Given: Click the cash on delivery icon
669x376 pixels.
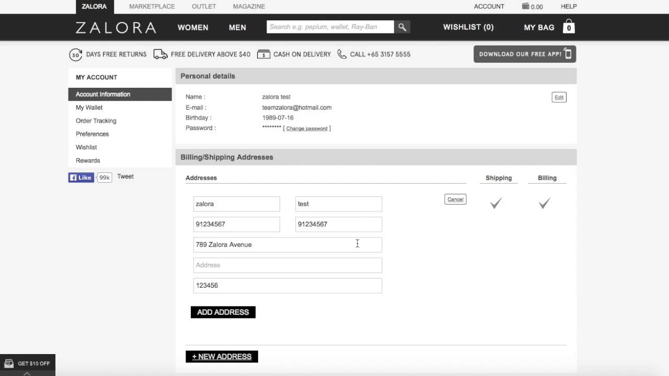Looking at the screenshot, I should click(263, 54).
